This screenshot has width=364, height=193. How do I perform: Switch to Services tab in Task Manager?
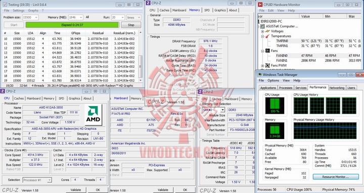(301, 88)
